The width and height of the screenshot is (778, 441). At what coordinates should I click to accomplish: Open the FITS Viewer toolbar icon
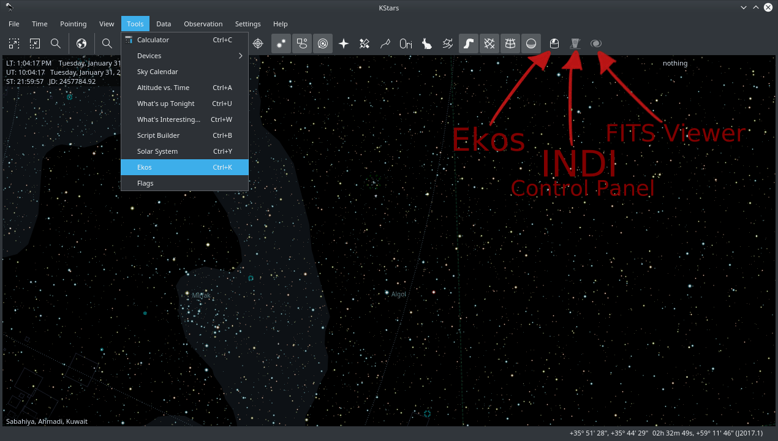[595, 43]
